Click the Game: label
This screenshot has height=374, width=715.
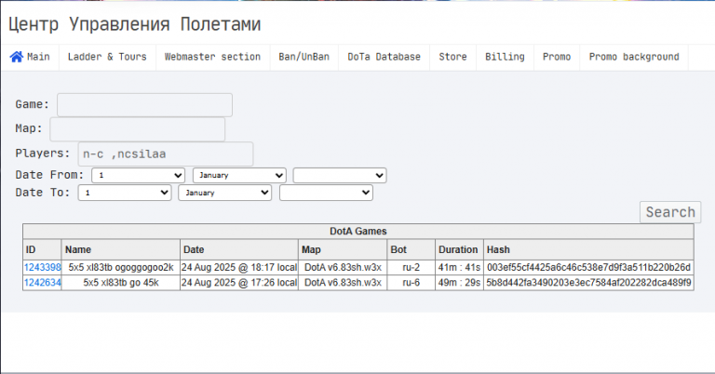point(33,104)
